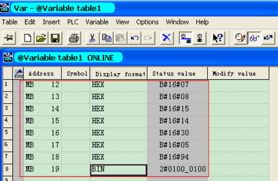Delete using the blue X icon

click(166, 38)
